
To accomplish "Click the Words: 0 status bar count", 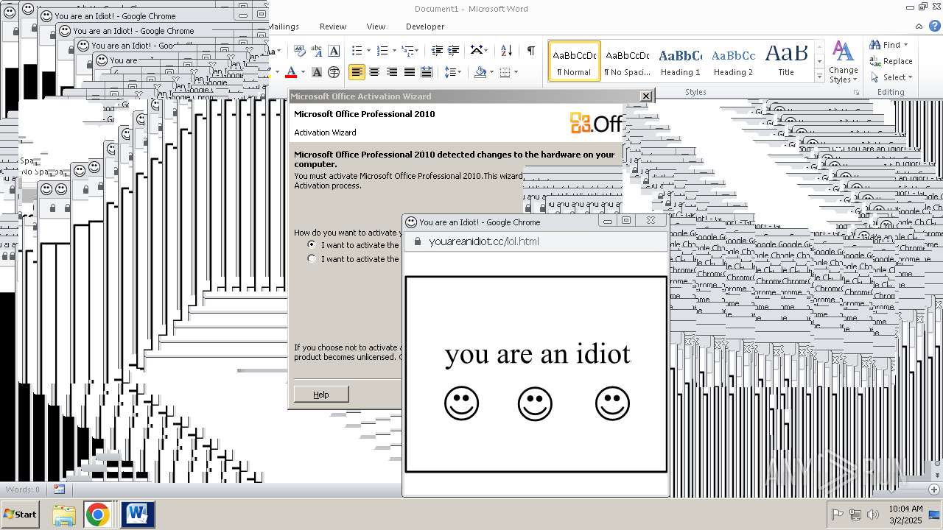I will click(23, 490).
